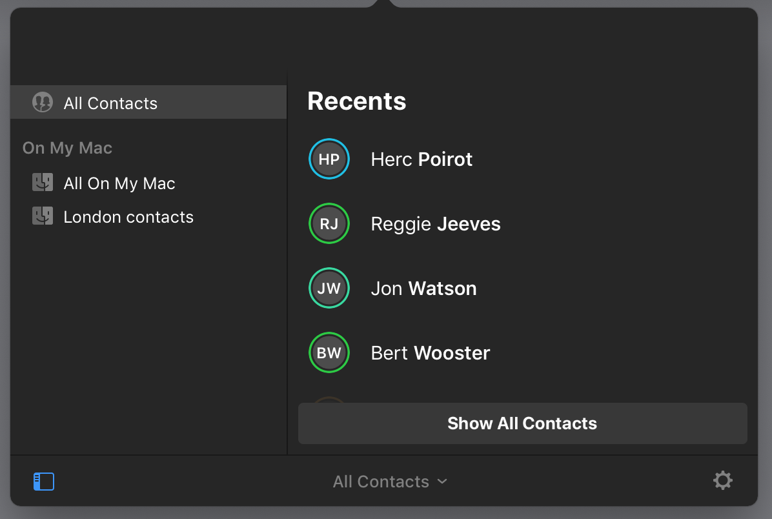Open the All Contacts dropdown at the bottom
Screen dimensions: 772x519
tap(390, 481)
